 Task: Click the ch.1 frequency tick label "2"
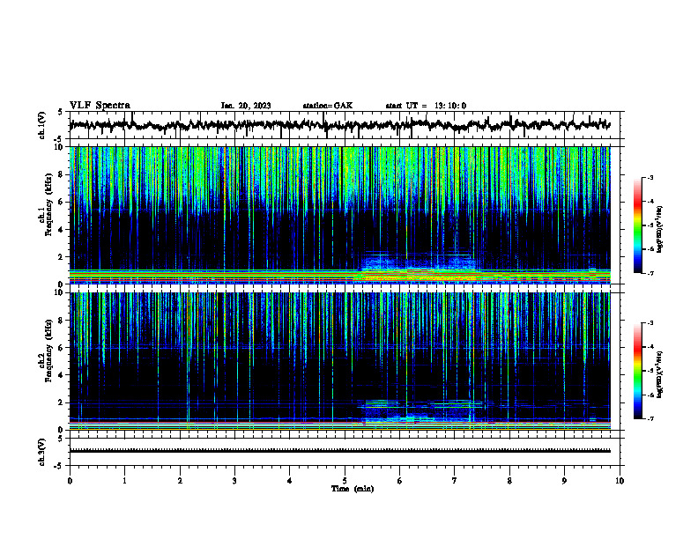click(x=63, y=257)
